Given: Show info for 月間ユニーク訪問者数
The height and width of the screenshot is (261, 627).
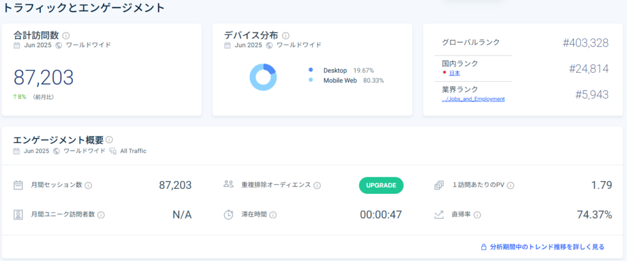Looking at the screenshot, I should (x=101, y=215).
